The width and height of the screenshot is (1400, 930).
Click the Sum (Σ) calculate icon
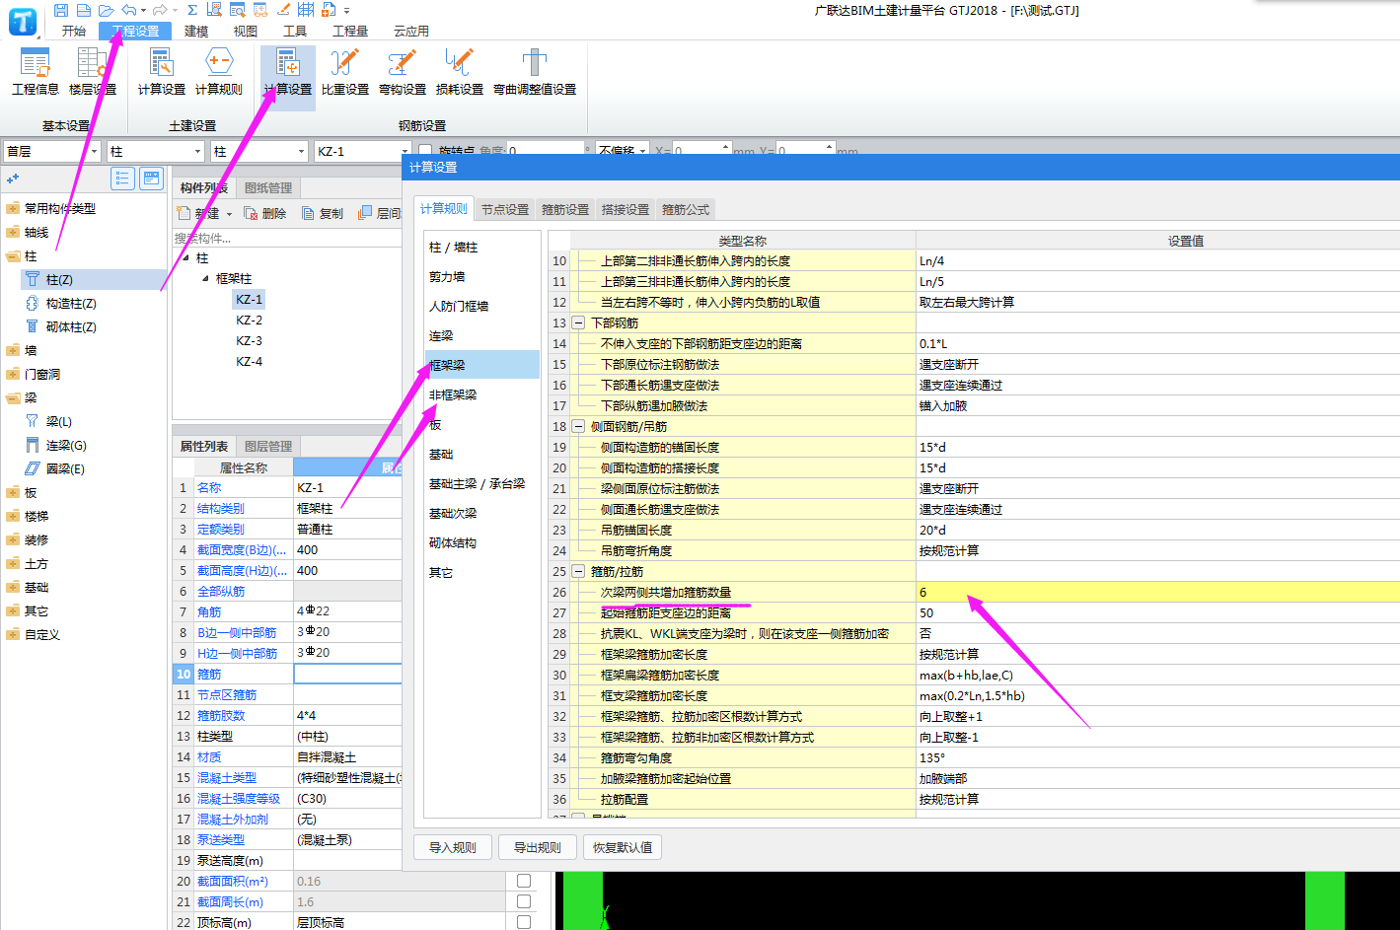pos(191,10)
